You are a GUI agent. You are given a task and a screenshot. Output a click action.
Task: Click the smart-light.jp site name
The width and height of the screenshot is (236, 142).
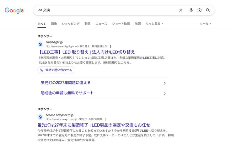54,42
